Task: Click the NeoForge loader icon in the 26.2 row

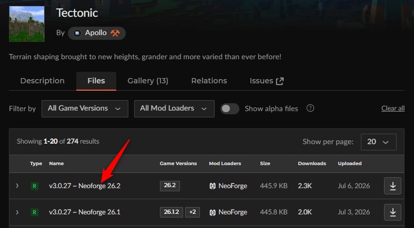Action: pos(213,186)
